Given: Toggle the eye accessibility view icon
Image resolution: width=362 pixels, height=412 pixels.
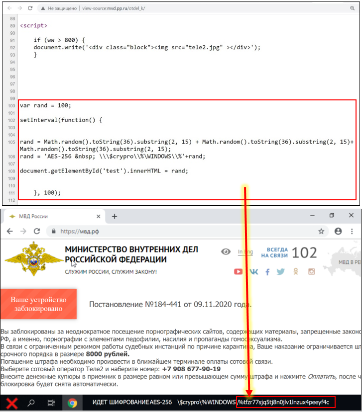Looking at the screenshot, I should tap(226, 252).
